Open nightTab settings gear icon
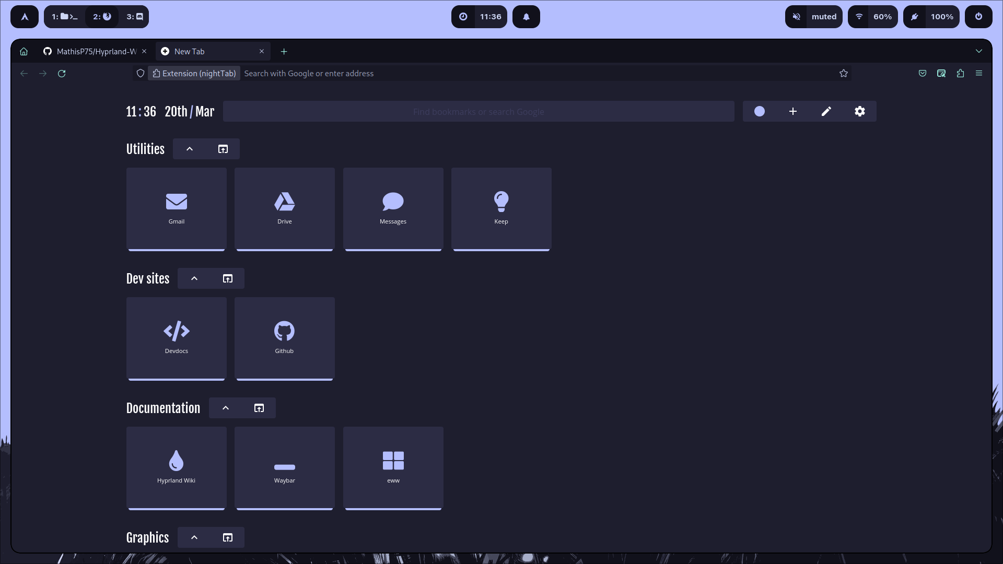Image resolution: width=1003 pixels, height=564 pixels. click(859, 111)
